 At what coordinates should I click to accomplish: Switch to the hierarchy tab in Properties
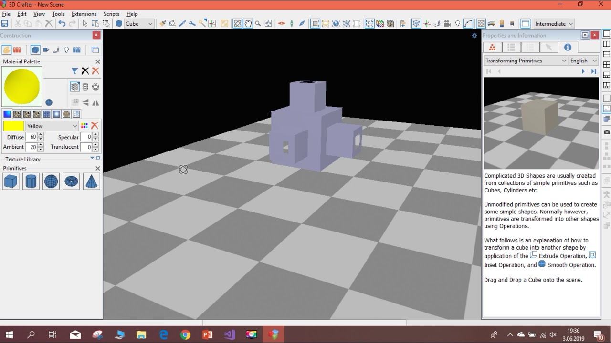point(492,47)
